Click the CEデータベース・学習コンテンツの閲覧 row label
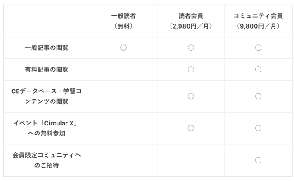The image size is (294, 182). [47, 96]
